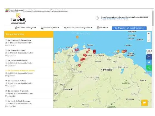
Task: Click Síguenos en nuestras redes button
Action: [x=129, y=28]
